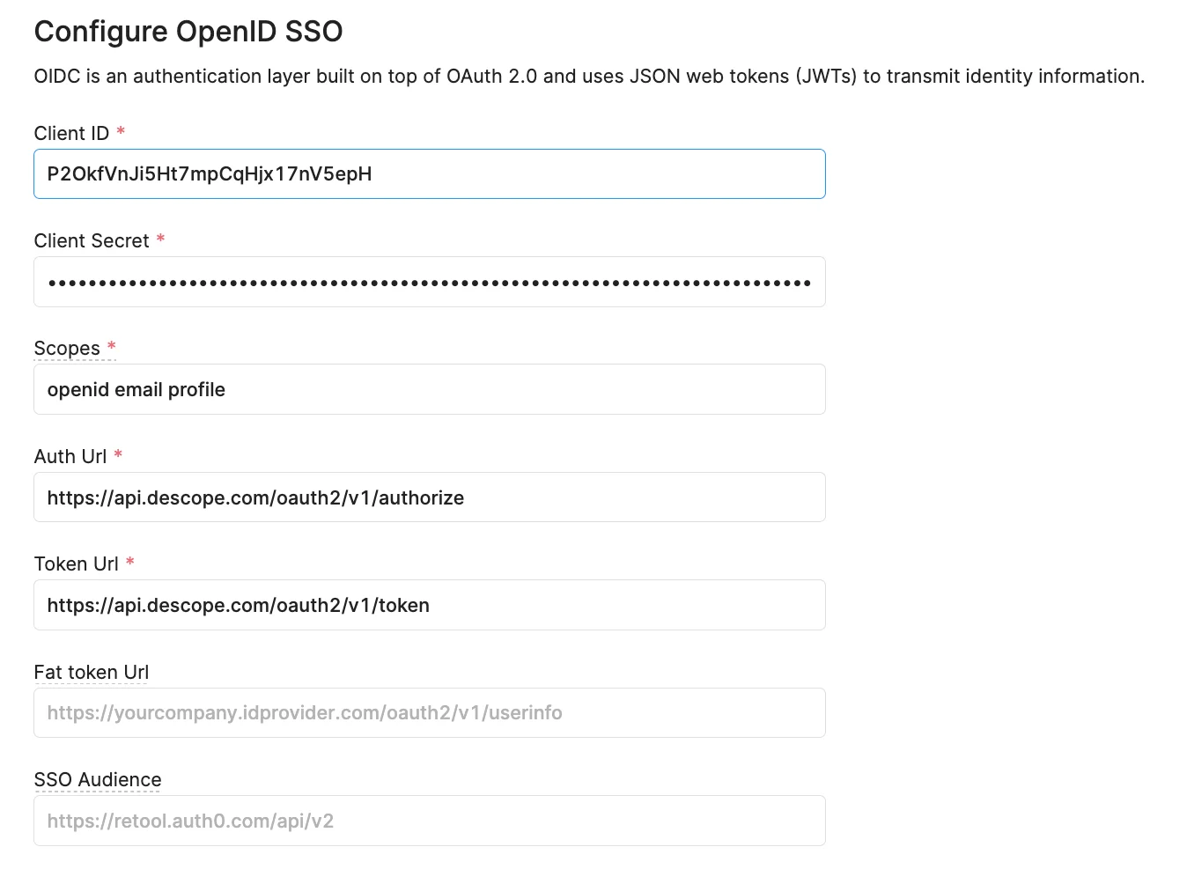
Task: Click the Client Secret label text
Action: (91, 240)
